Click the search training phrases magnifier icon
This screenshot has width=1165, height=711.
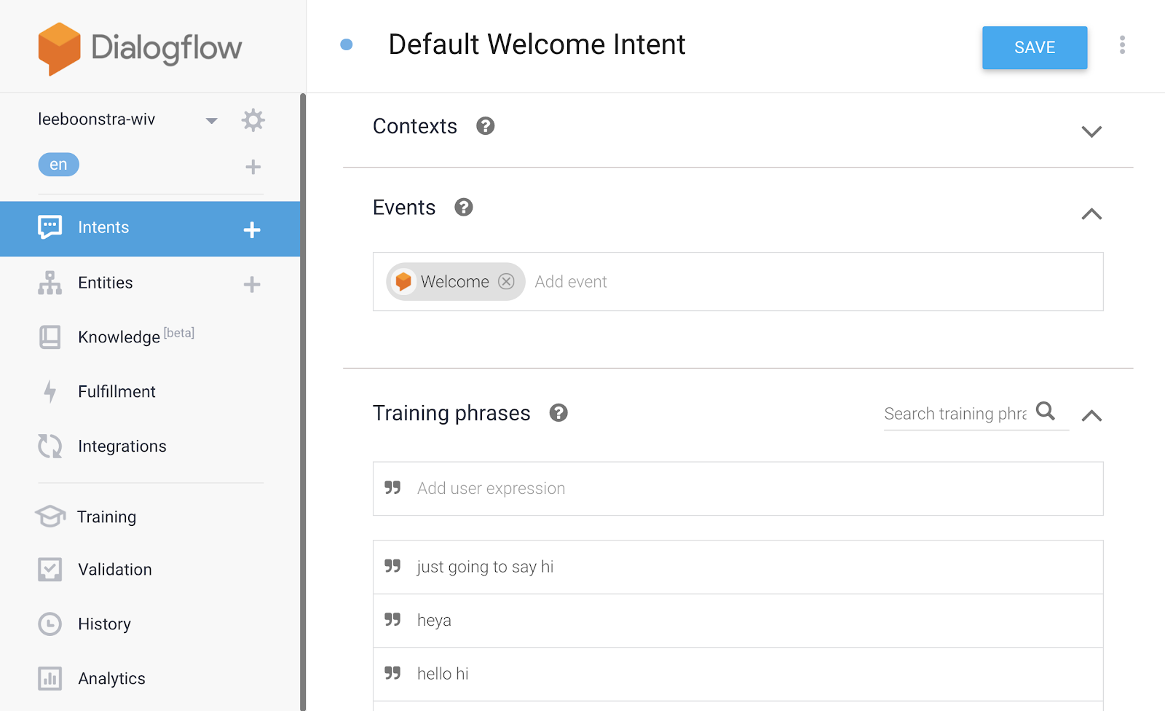1045,412
